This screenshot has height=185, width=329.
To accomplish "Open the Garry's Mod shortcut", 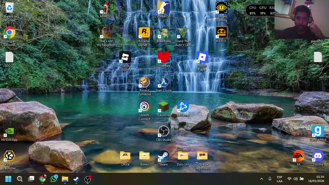I will point(318,134).
